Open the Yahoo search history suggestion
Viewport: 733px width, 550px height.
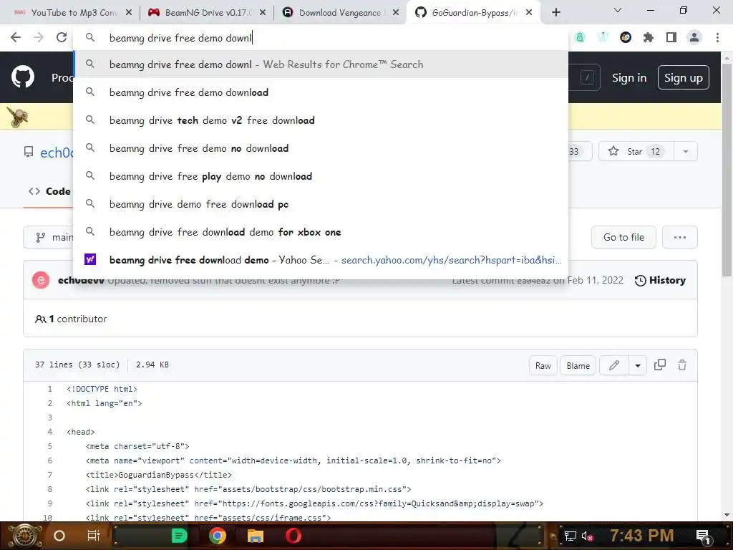(x=321, y=260)
